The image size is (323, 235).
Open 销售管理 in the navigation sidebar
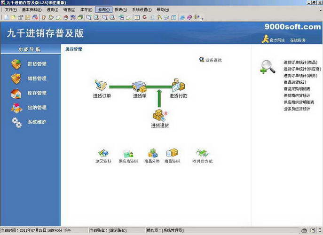tap(29, 78)
